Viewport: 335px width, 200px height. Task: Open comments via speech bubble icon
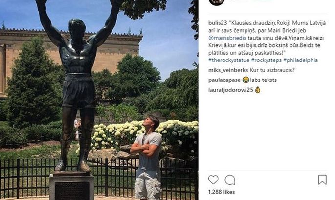[230, 180]
